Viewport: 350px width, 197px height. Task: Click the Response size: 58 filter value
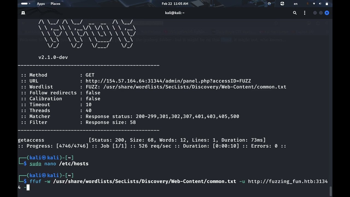[111, 122]
